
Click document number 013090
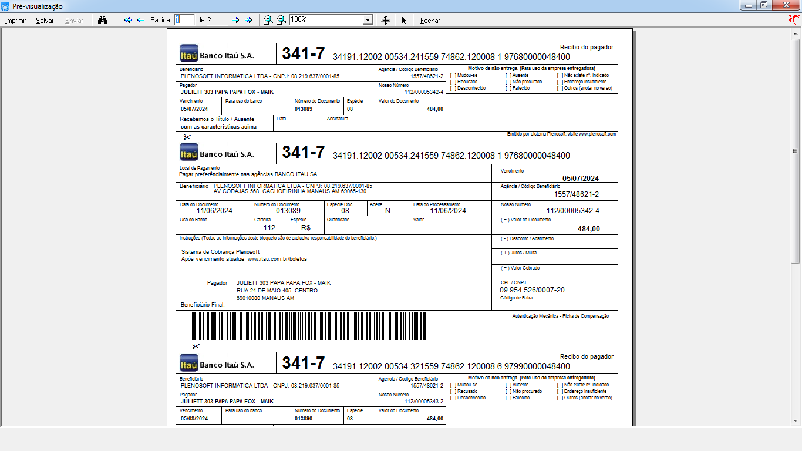point(304,419)
